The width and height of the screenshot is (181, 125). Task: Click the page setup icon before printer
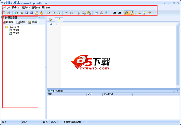point(54,13)
